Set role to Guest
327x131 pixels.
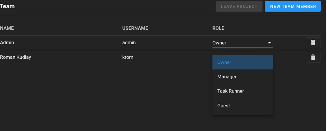pos(243,106)
